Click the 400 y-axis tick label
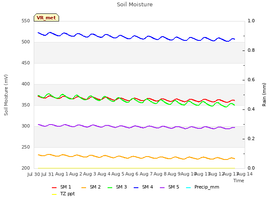 [26, 84]
